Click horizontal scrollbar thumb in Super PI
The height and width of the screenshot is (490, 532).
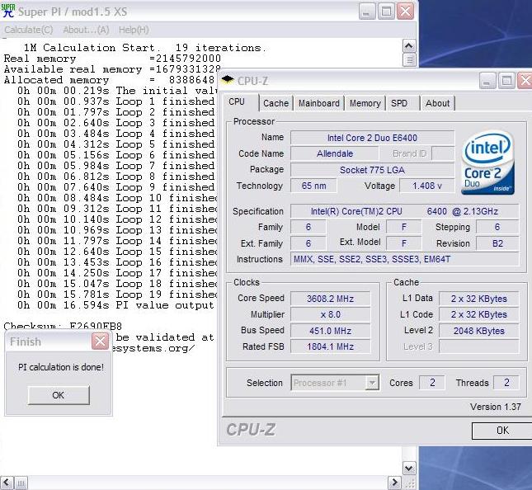21,483
